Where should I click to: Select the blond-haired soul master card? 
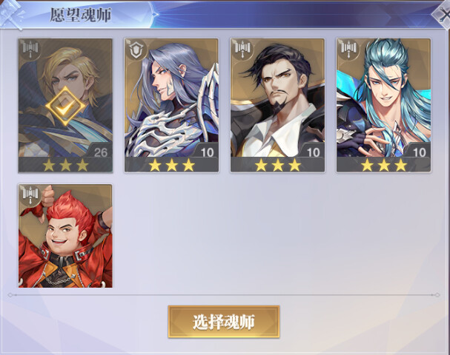pyautogui.click(x=65, y=106)
